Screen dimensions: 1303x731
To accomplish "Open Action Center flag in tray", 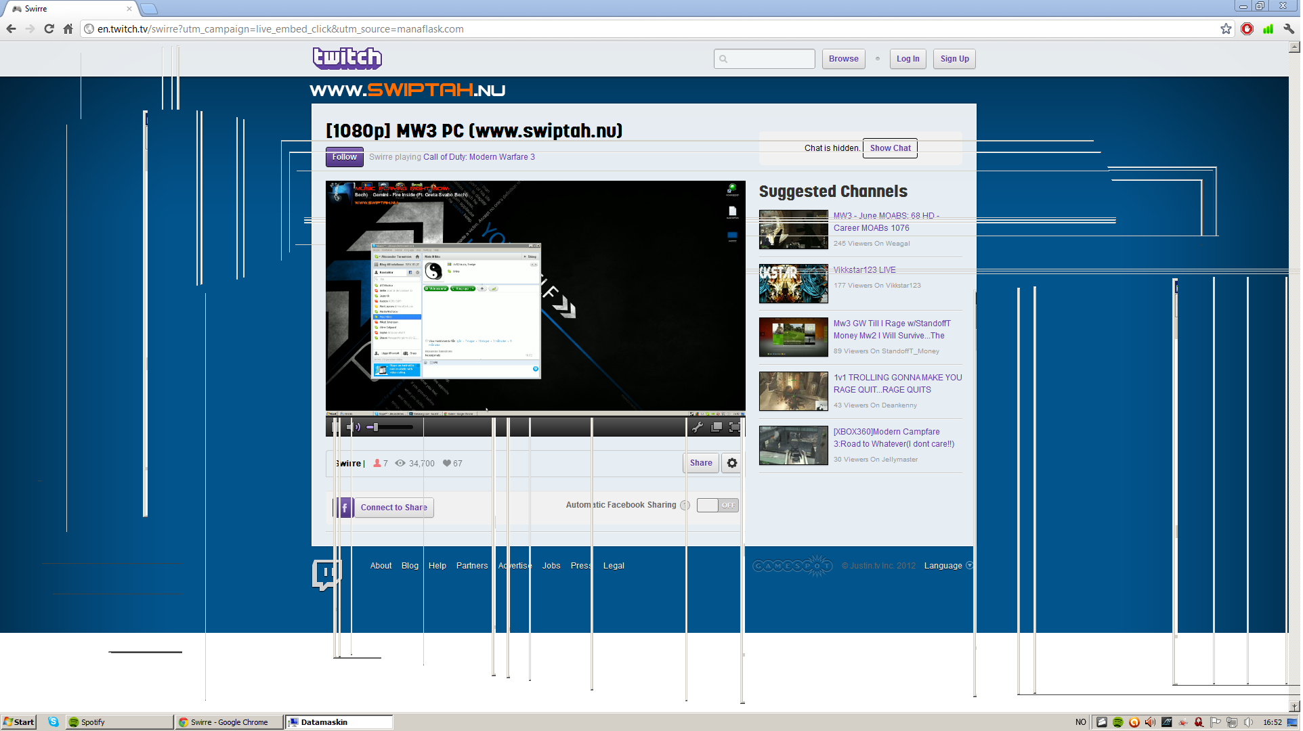I will 1216,722.
